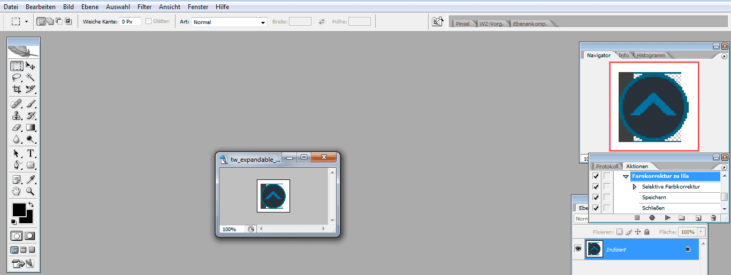Select the Dodge tool
The height and width of the screenshot is (275, 731).
click(x=31, y=139)
